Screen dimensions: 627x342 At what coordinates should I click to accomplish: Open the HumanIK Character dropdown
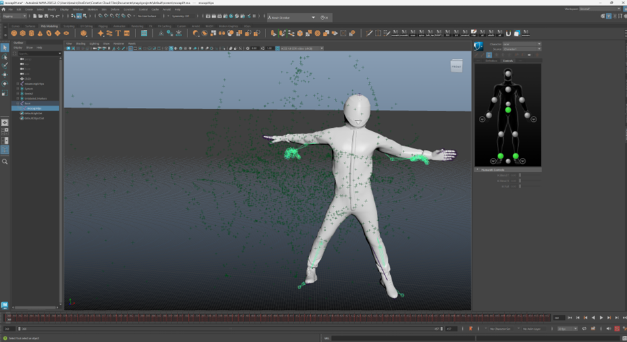click(522, 44)
